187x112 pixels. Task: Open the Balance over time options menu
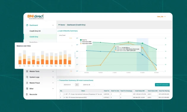pos(72,46)
